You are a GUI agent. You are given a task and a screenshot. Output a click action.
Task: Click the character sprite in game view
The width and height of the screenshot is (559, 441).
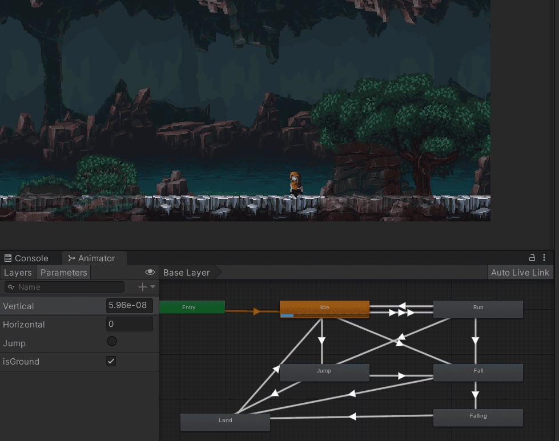pyautogui.click(x=296, y=184)
